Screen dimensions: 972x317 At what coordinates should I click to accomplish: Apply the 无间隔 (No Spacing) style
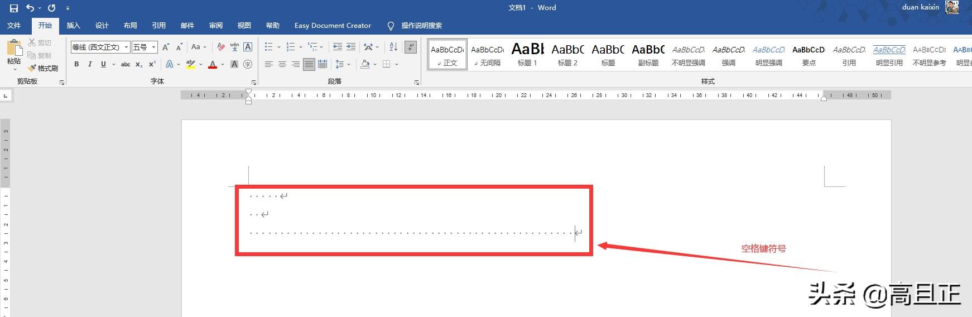[x=487, y=54]
